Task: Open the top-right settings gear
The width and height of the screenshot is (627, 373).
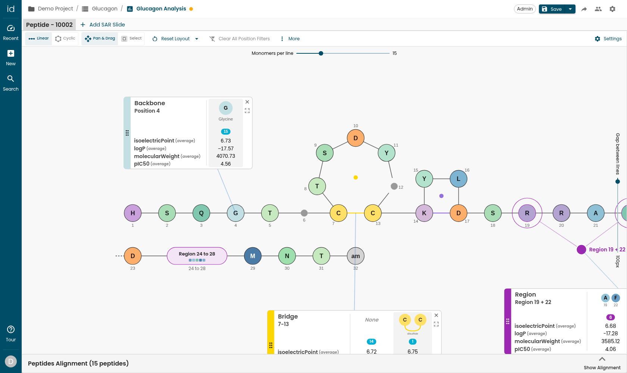Action: [612, 9]
